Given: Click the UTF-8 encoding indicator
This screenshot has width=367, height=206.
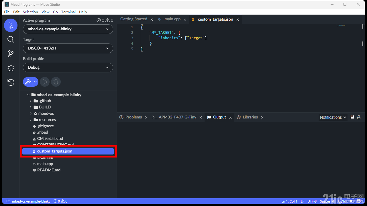Looking at the screenshot, I should [x=312, y=201].
